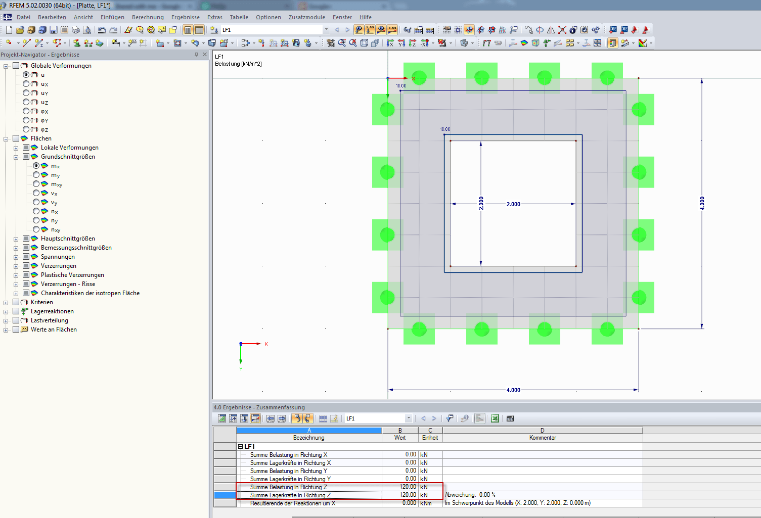Click the filter funnel icon in table toolbar
Screen dimensions: 761x518
tap(450, 418)
